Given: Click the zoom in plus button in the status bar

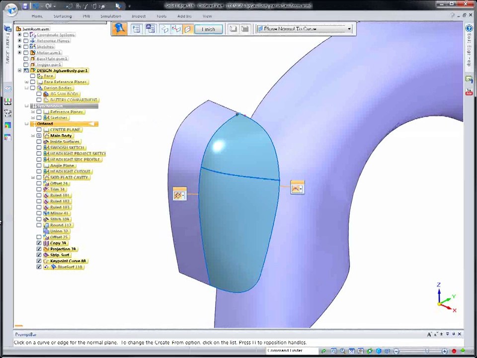Looking at the screenshot, I should pos(444,351).
